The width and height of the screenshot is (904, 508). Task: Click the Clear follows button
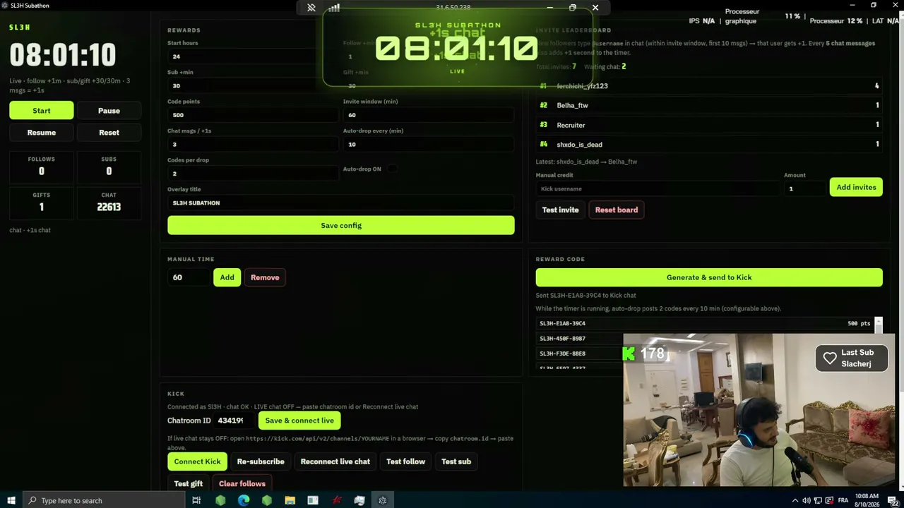point(242,483)
